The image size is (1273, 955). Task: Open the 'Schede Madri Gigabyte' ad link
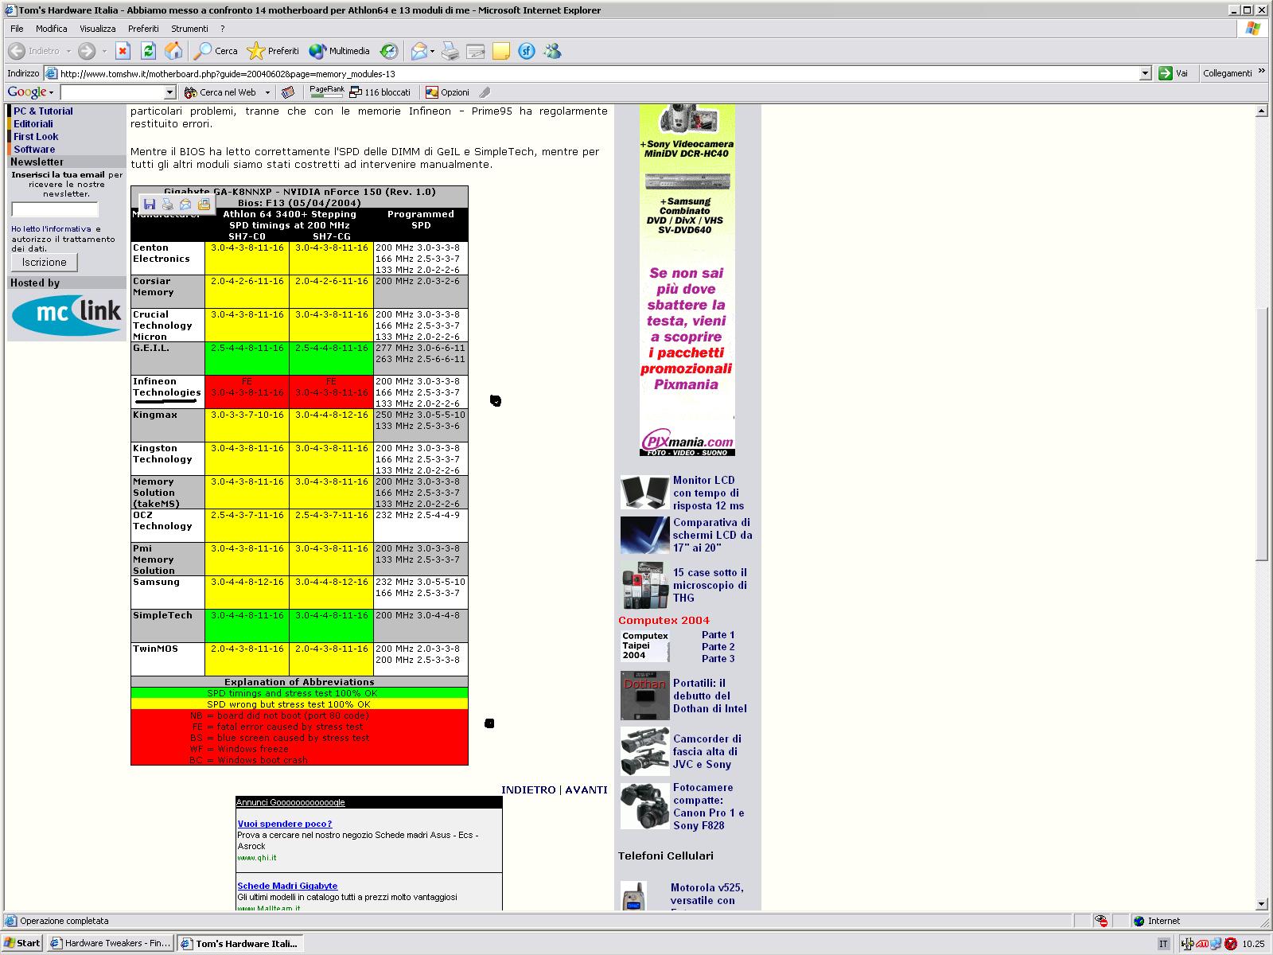287,886
